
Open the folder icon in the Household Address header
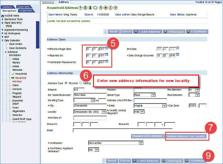pos(95,8)
